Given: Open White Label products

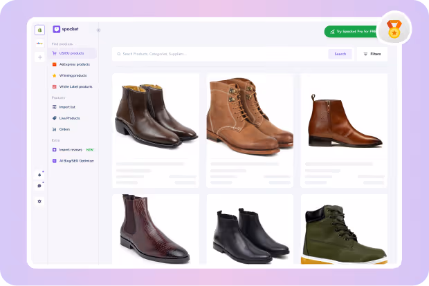Looking at the screenshot, I should point(76,86).
